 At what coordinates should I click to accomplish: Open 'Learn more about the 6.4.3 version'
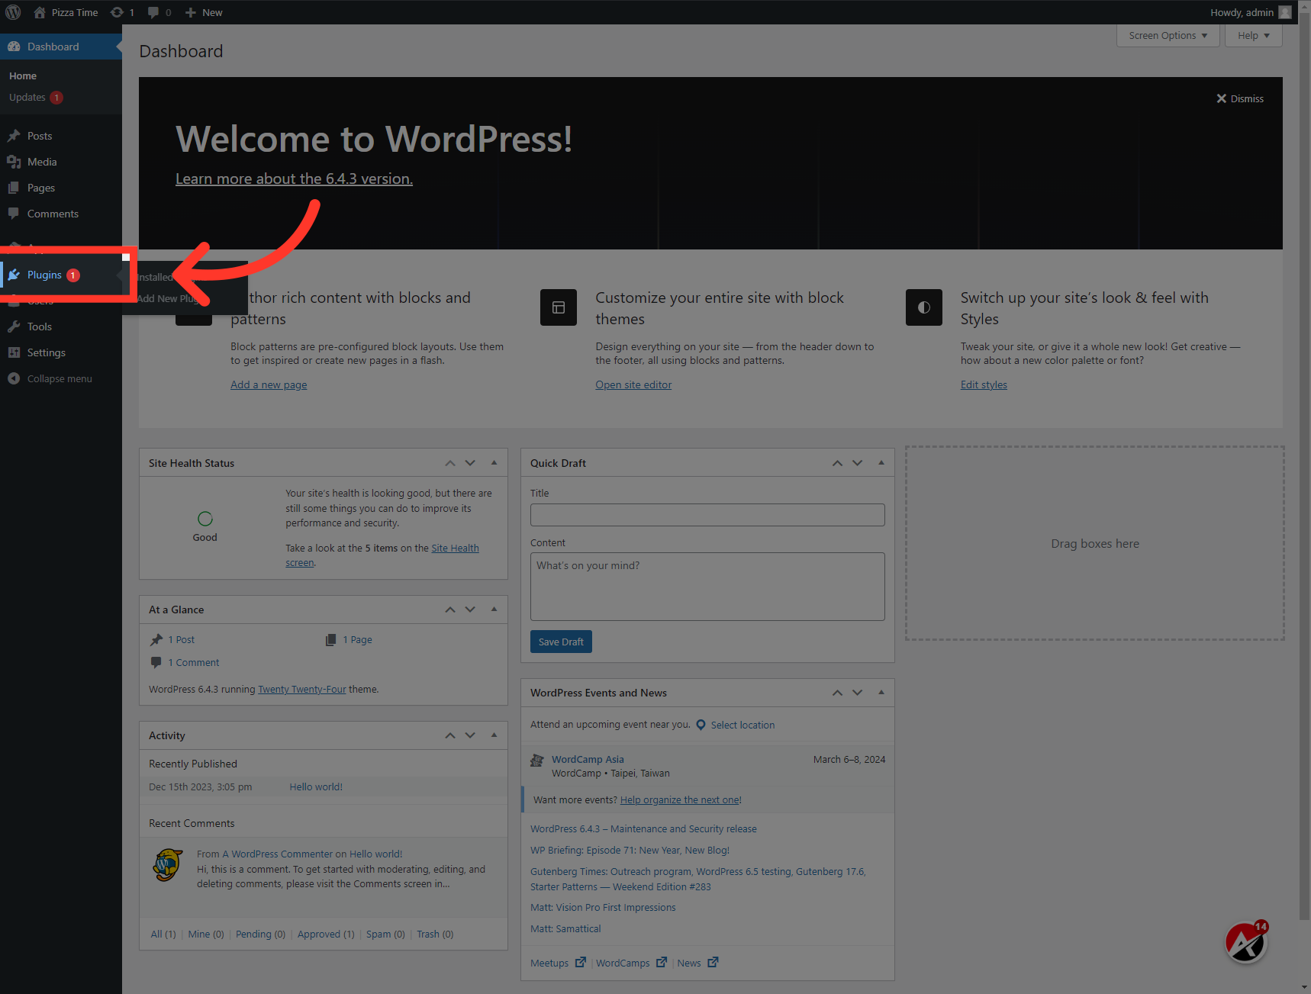[x=293, y=178]
